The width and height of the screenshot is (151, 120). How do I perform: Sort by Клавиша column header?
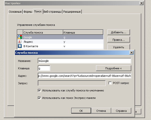(x=83, y=33)
